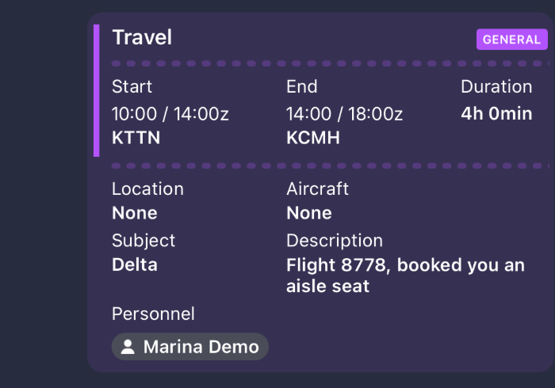Click the end time 14:00 / 18:00z

click(x=344, y=113)
